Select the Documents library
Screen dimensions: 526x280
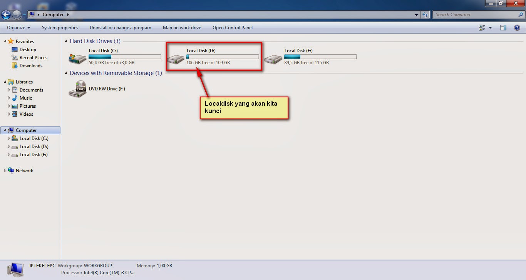pos(31,90)
